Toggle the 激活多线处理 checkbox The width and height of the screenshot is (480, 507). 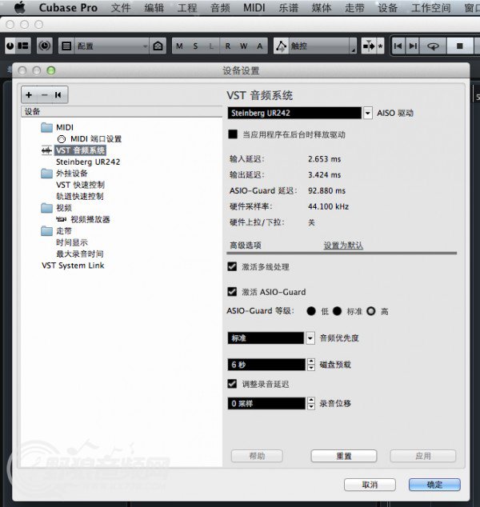click(x=232, y=266)
